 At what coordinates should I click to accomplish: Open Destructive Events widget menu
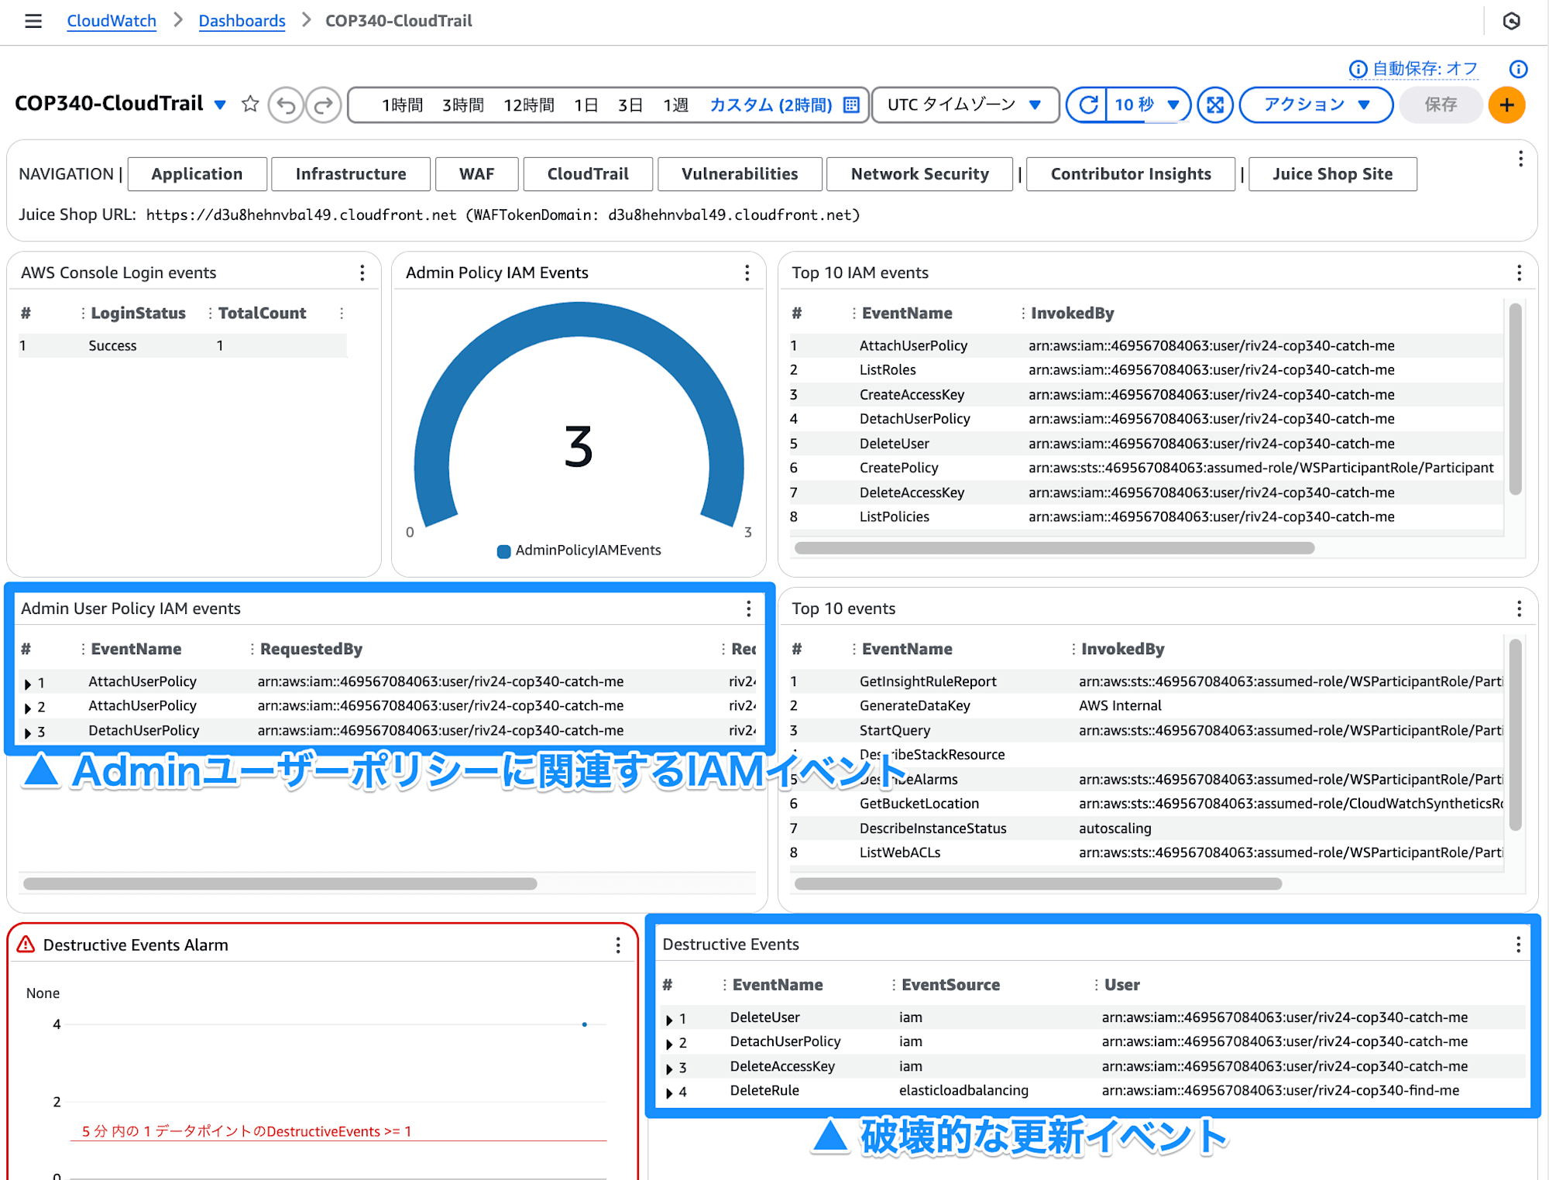coord(1518,944)
